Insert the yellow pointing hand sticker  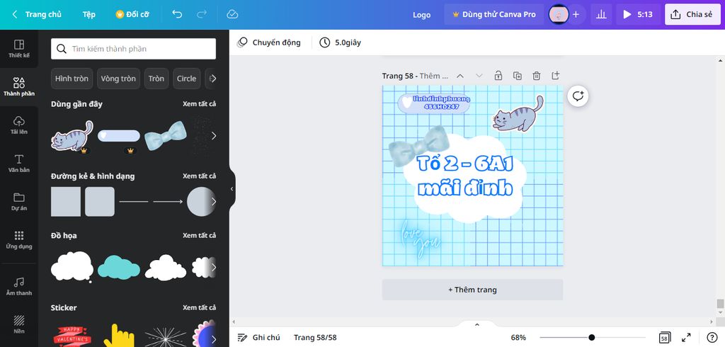(x=119, y=335)
